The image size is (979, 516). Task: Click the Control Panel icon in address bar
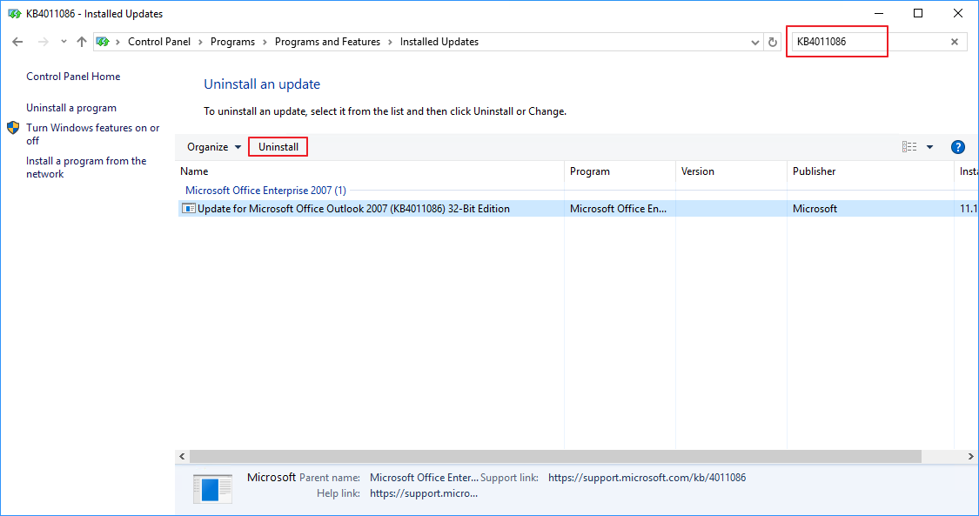[x=103, y=42]
